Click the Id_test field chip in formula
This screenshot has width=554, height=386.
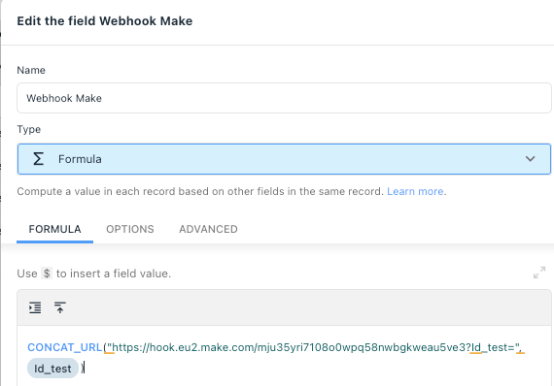coord(52,369)
